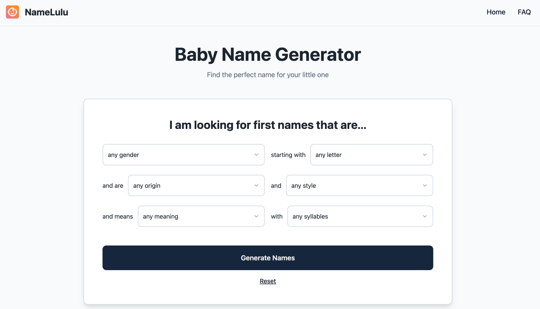Click the tagline "Find the perfect name"
Image resolution: width=540 pixels, height=309 pixels.
point(268,75)
